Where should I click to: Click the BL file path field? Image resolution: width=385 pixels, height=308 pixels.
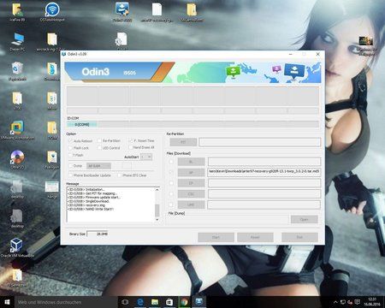pos(264,162)
